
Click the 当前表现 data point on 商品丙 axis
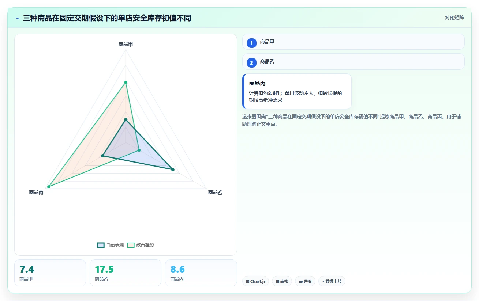tap(102, 156)
